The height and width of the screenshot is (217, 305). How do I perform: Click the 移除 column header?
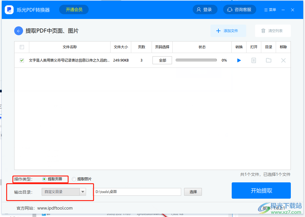283,47
